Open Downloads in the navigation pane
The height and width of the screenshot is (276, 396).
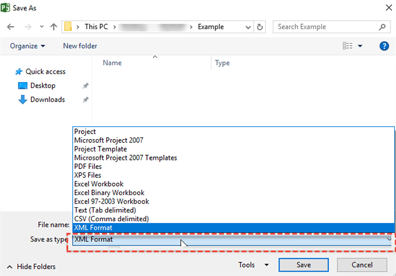(x=48, y=100)
